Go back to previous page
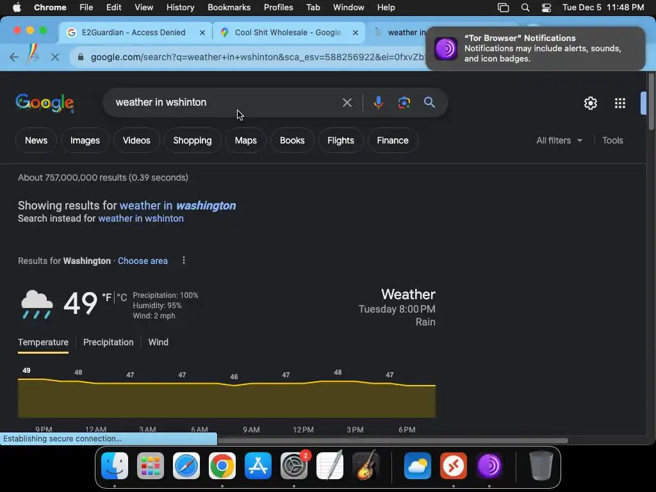656x492 pixels. (x=14, y=57)
